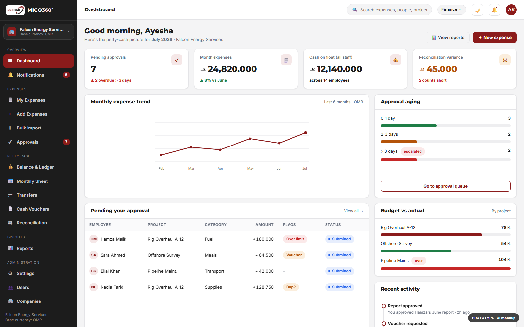
Task: Click Cash on float money bag icon
Action: (x=396, y=60)
